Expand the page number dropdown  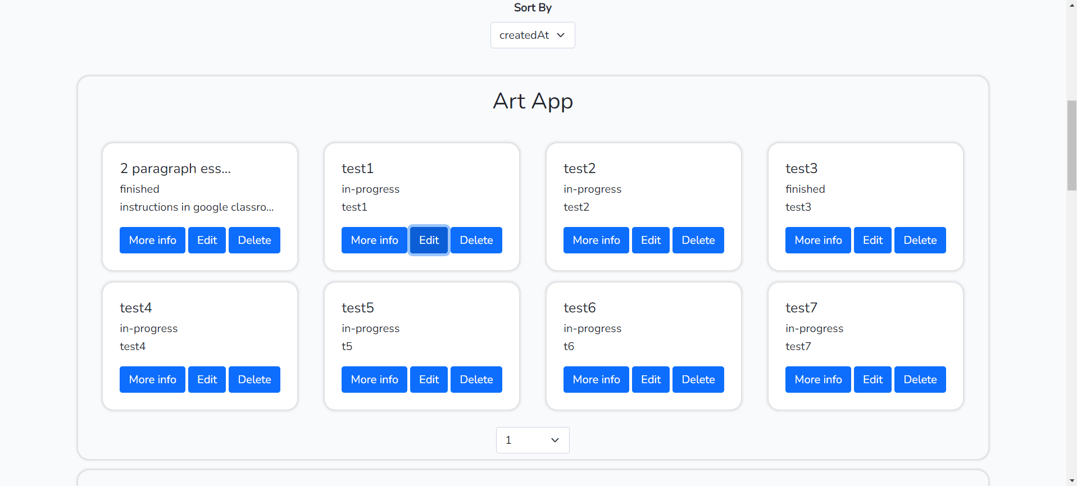coord(532,440)
